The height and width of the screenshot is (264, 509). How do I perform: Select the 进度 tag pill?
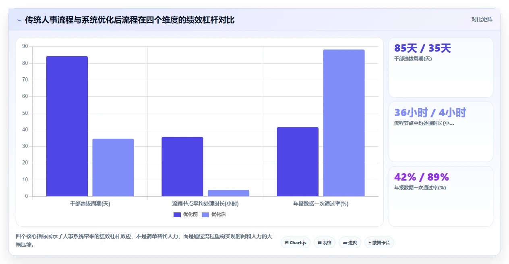click(350, 243)
